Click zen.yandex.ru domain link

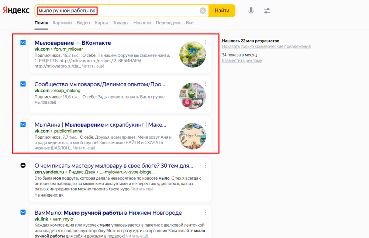click(49, 172)
